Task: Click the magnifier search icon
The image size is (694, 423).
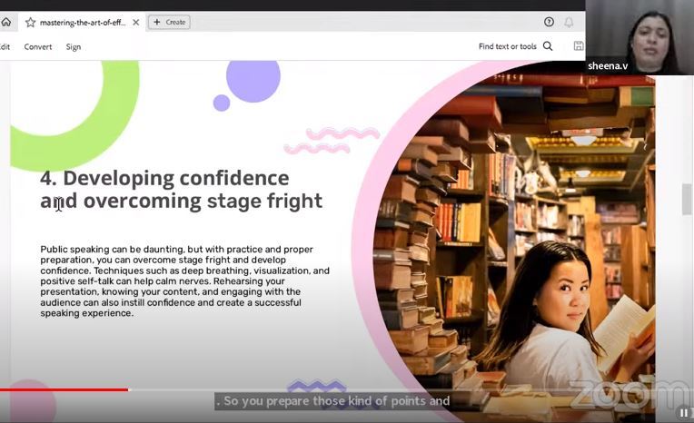Action: 548,46
